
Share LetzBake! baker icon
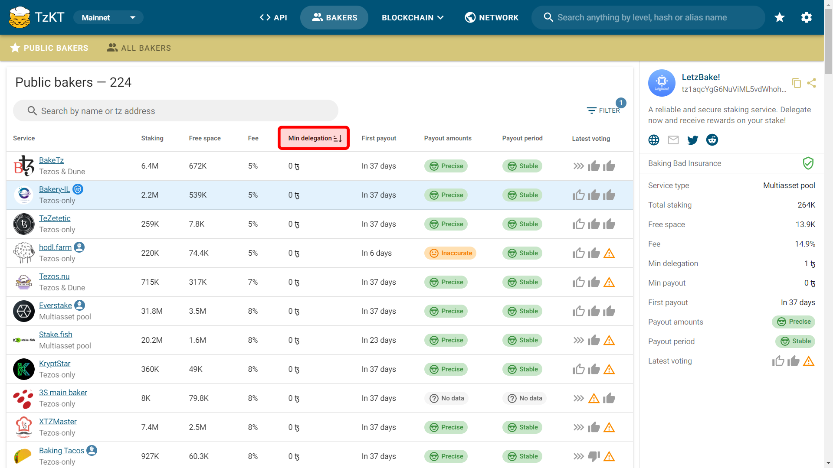(x=812, y=83)
